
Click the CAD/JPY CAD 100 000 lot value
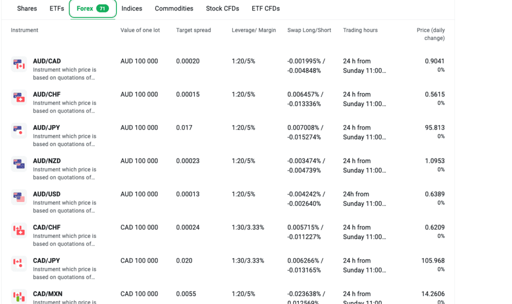click(139, 261)
